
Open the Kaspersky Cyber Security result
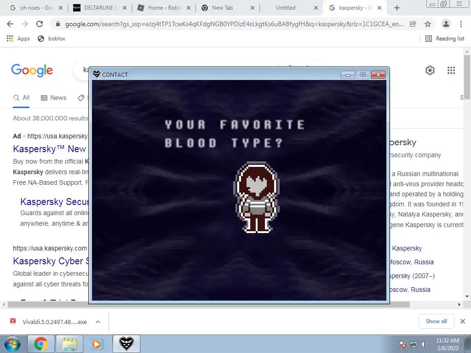coord(51,261)
